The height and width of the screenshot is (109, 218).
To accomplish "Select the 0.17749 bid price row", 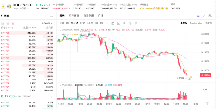I will 27,103.
